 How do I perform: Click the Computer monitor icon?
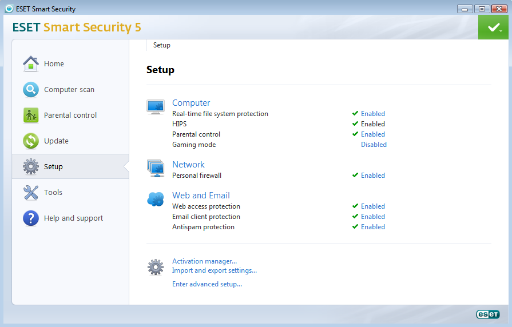click(156, 107)
